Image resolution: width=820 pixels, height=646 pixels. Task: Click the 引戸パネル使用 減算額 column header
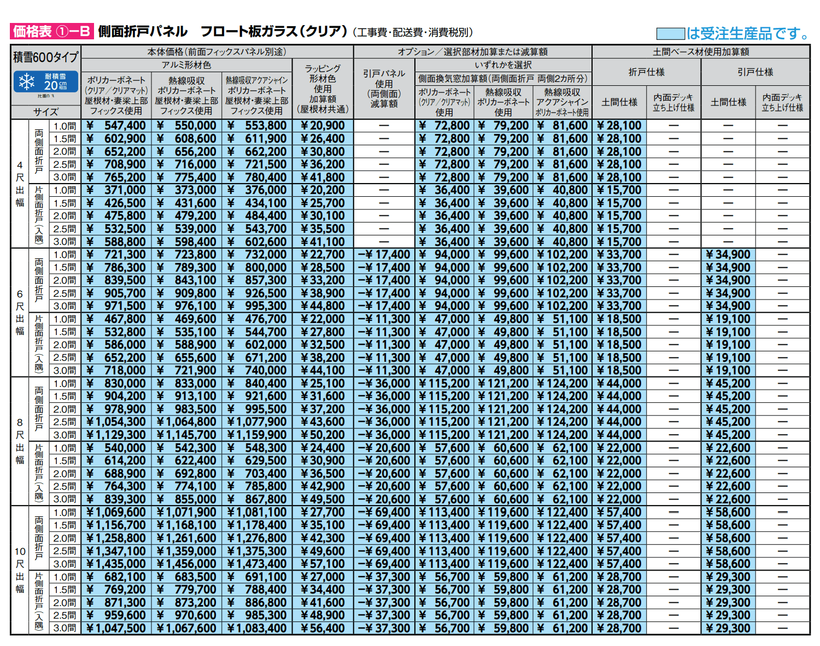[384, 89]
